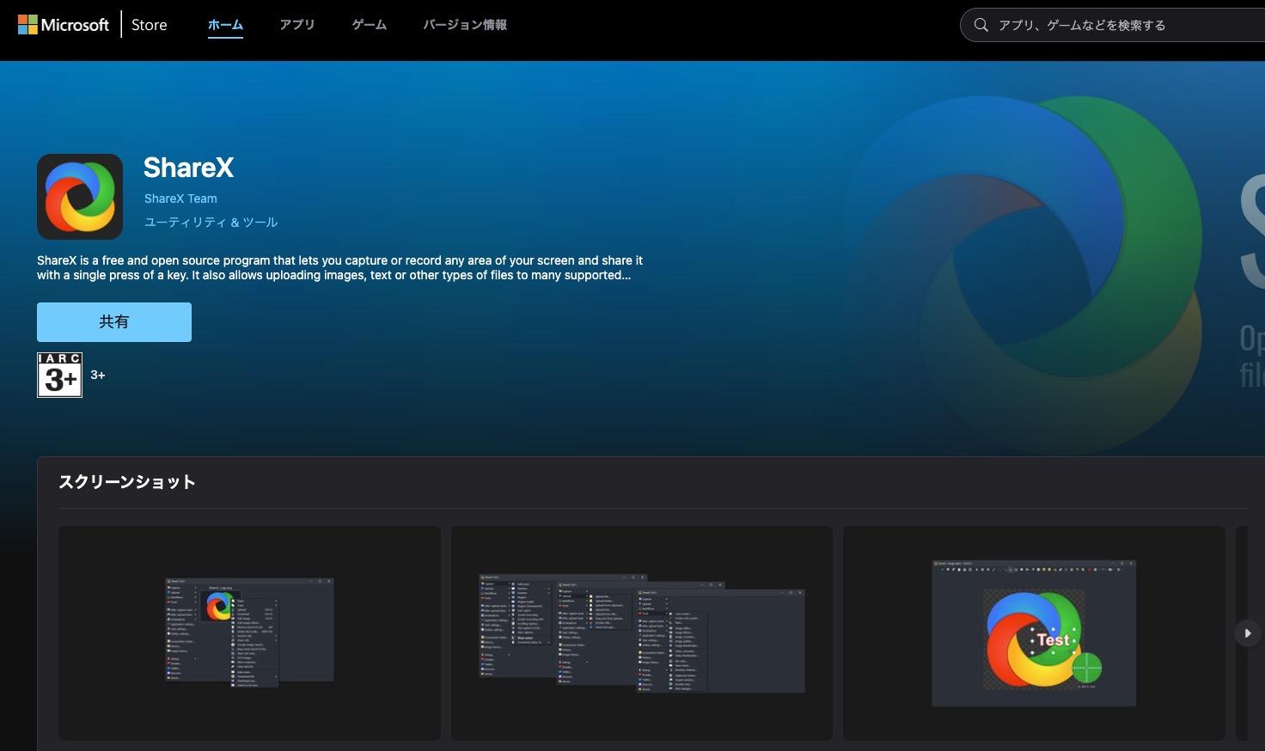
Task: Open the ゲーム tab
Action: click(370, 25)
